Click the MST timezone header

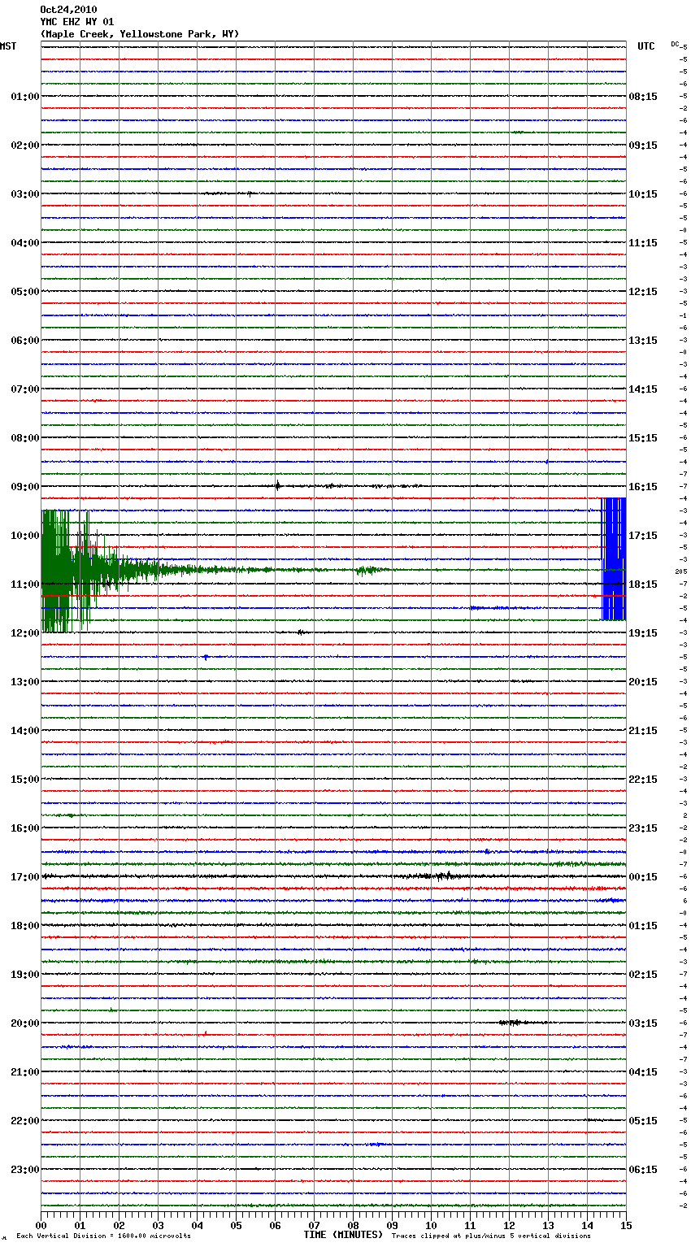pos(8,46)
